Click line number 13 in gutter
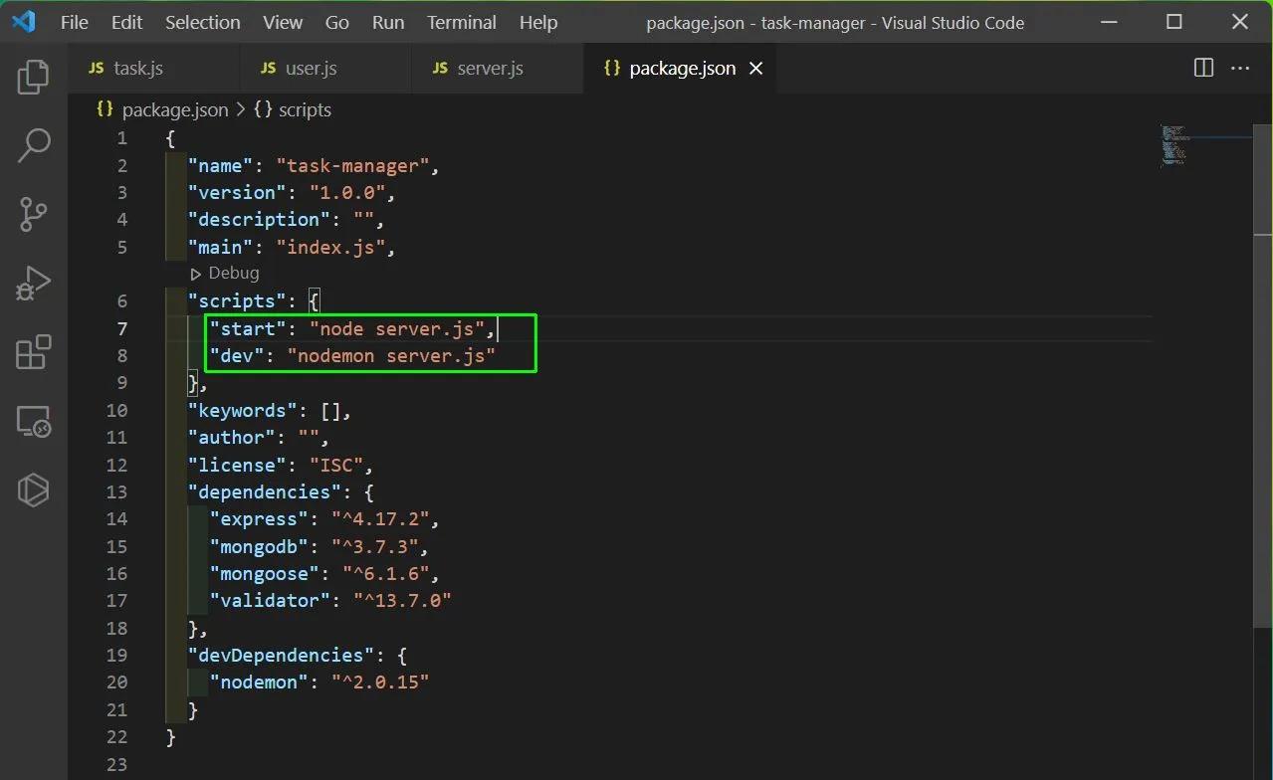Viewport: 1273px width, 780px height. coord(116,491)
